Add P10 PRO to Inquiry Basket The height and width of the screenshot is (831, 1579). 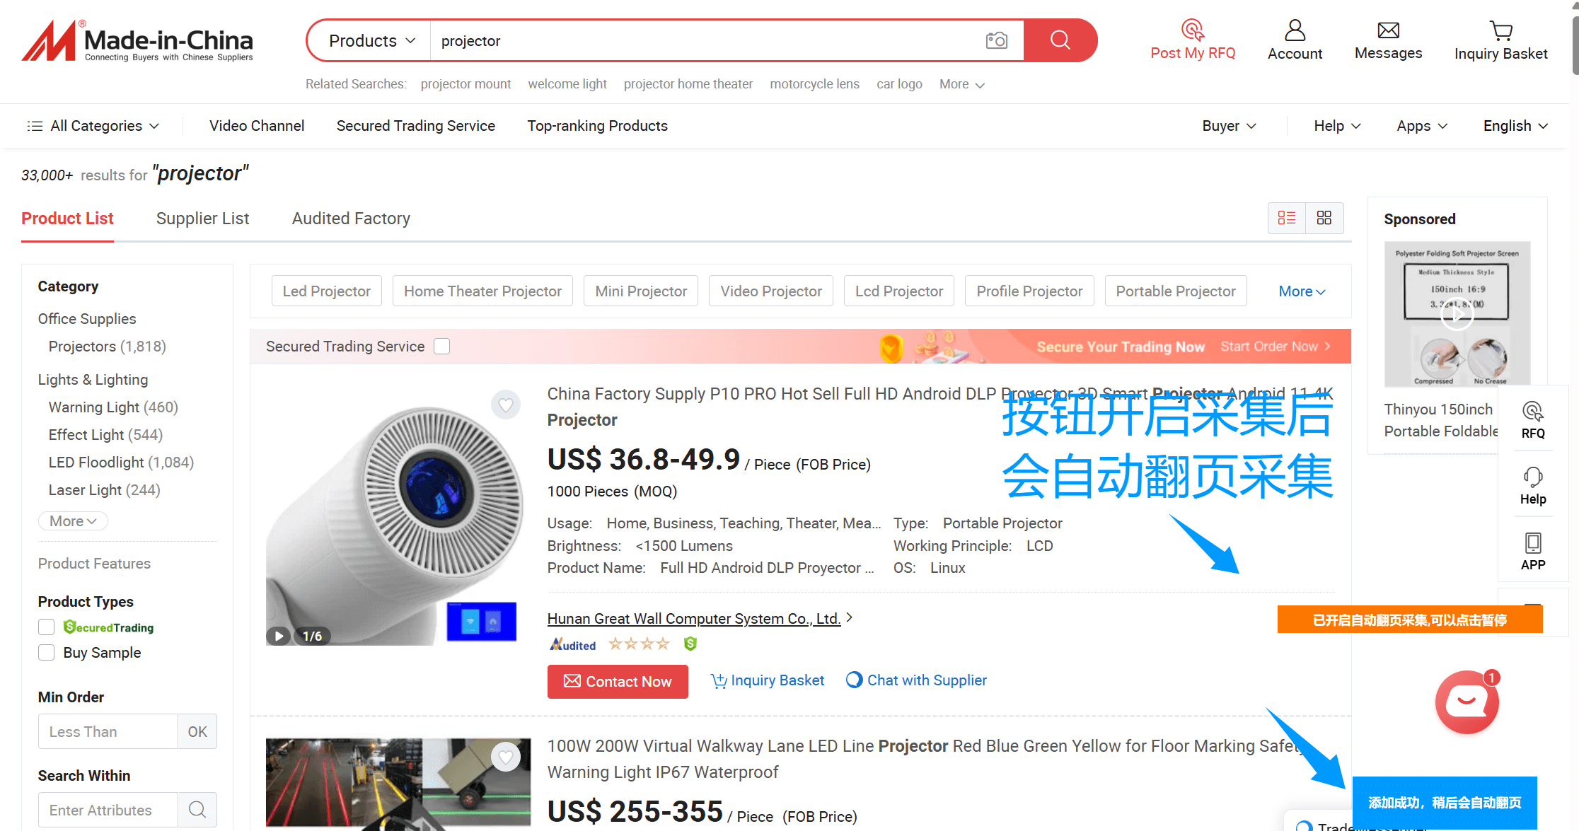(x=768, y=680)
